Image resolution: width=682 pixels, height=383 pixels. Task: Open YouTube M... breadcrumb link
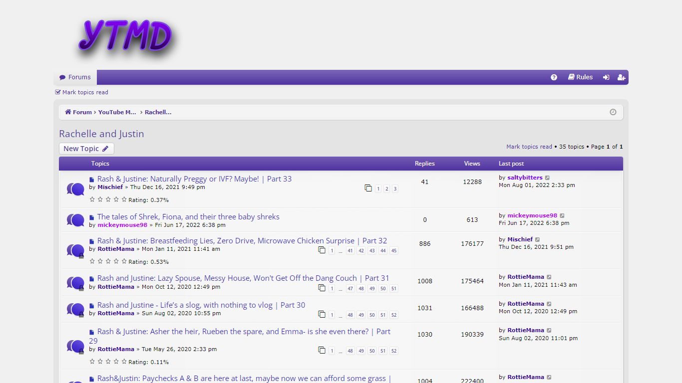(117, 112)
